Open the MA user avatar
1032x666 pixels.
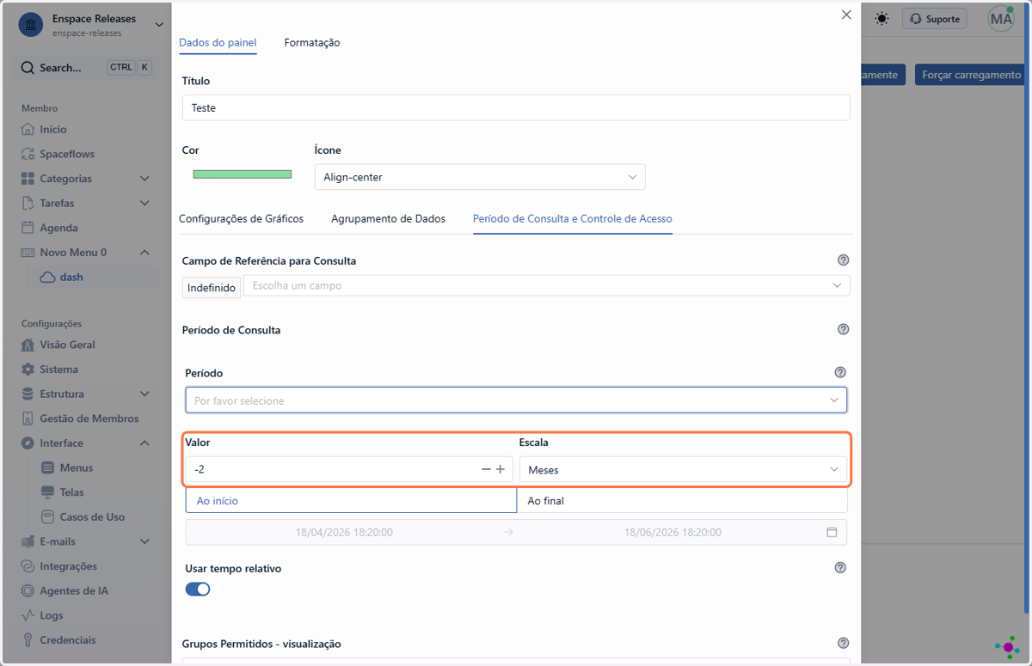coord(1001,19)
